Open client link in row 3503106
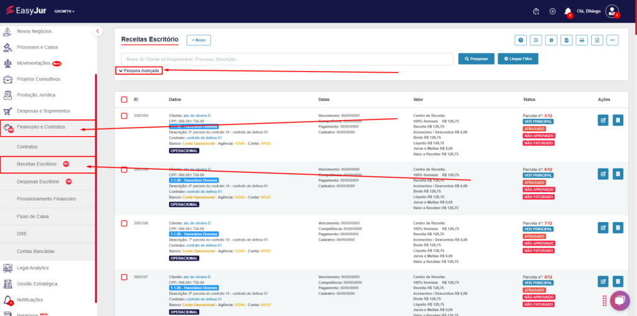The width and height of the screenshot is (637, 316). (197, 223)
